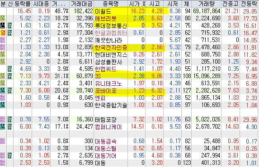
Task: Sort by the 거래대금 column header
Action: coord(82,4)
